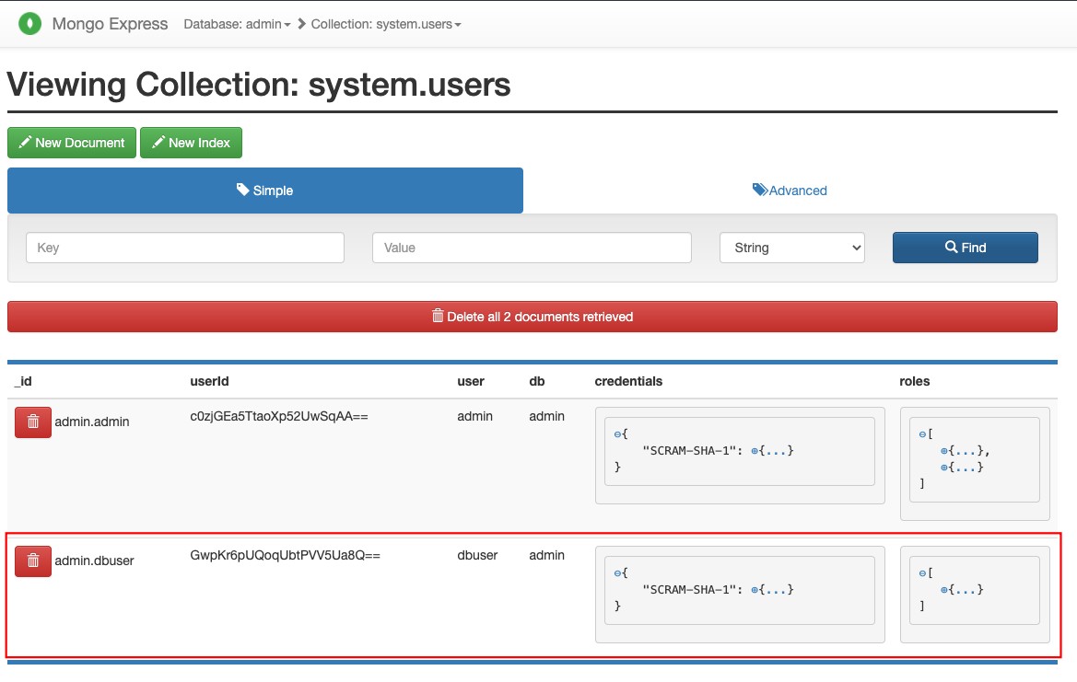Open the admin.admin document
This screenshot has height=682, width=1077.
(x=92, y=422)
